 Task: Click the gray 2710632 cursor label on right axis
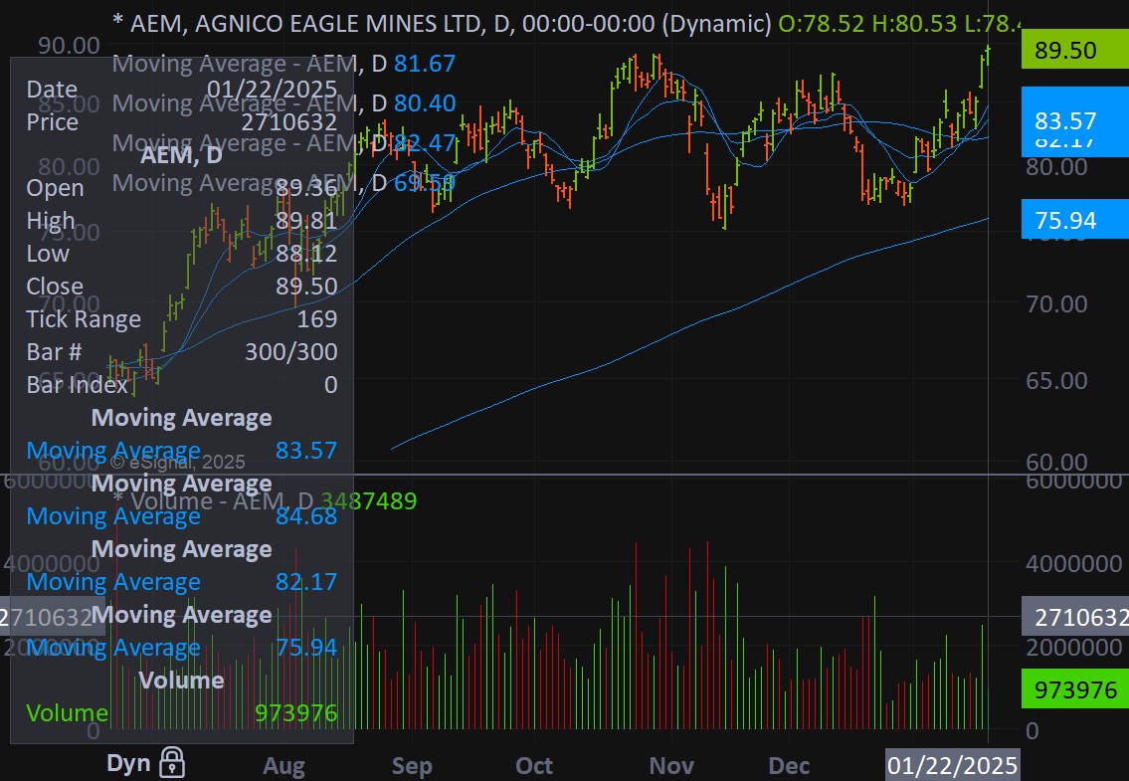[1074, 617]
